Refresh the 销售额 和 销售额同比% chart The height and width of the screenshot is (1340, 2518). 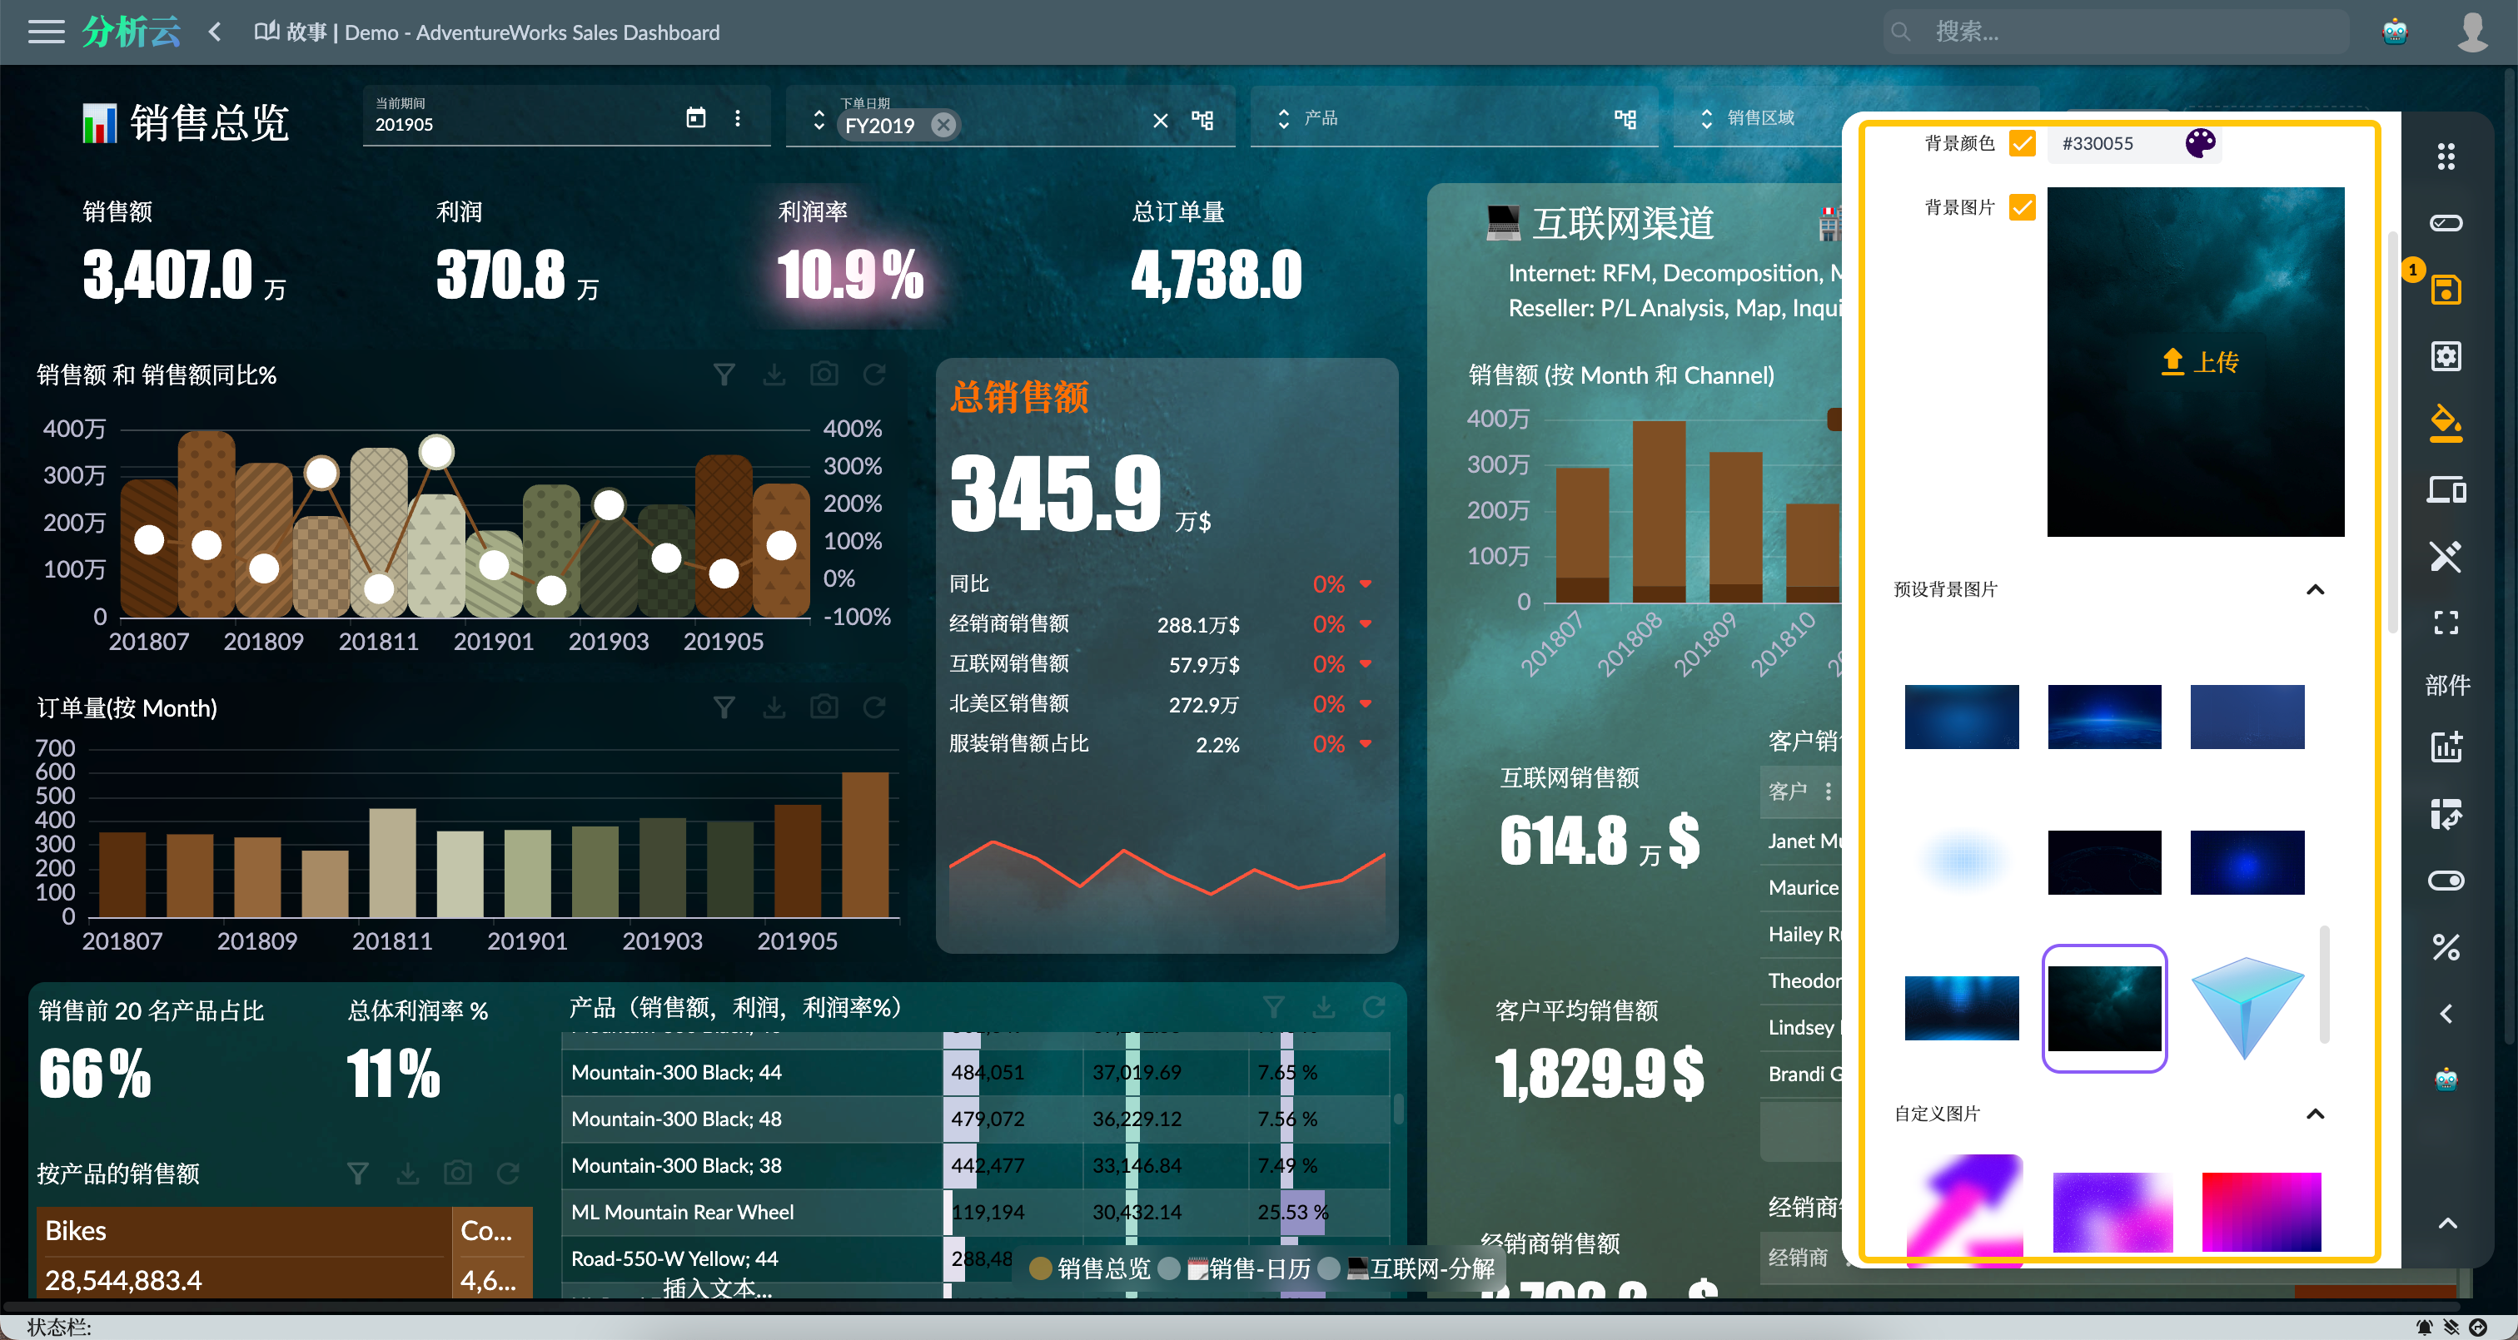click(x=873, y=375)
